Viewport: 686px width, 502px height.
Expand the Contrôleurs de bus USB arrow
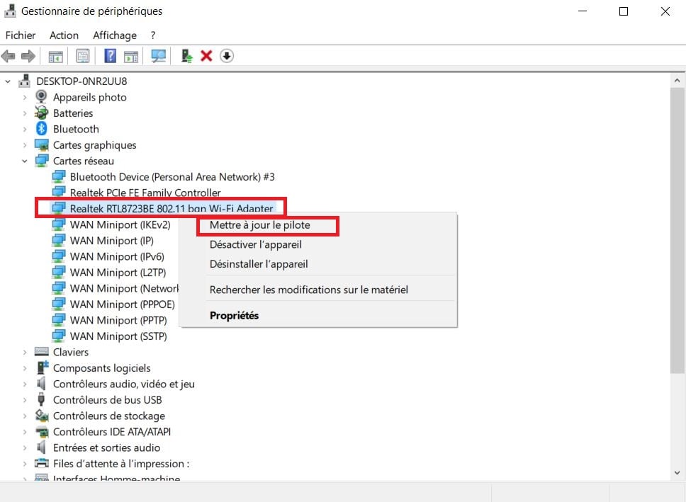[25, 399]
